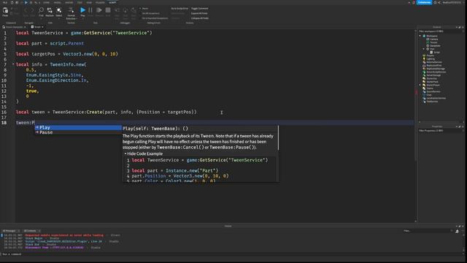
Task: Click Collapse All Folds
Action: click(x=199, y=18)
